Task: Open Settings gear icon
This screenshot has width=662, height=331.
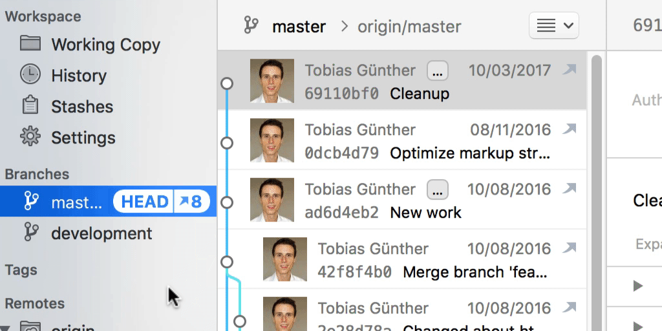Action: tap(30, 137)
